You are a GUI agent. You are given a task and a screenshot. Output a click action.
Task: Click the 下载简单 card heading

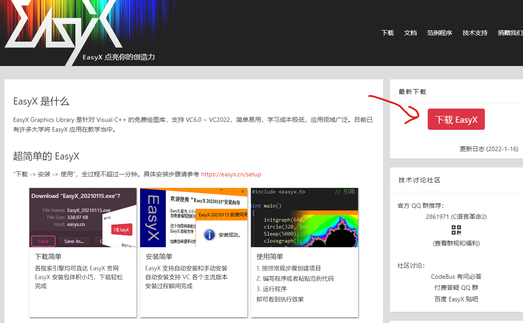(48, 257)
